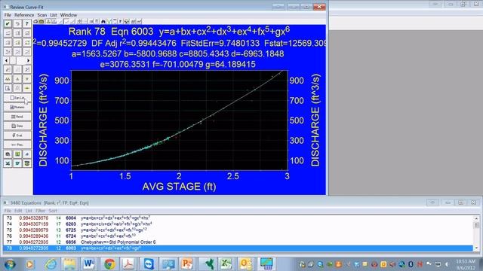The height and width of the screenshot is (271, 483).
Task: Click the green Excel X export icon
Action: [x=8, y=163]
